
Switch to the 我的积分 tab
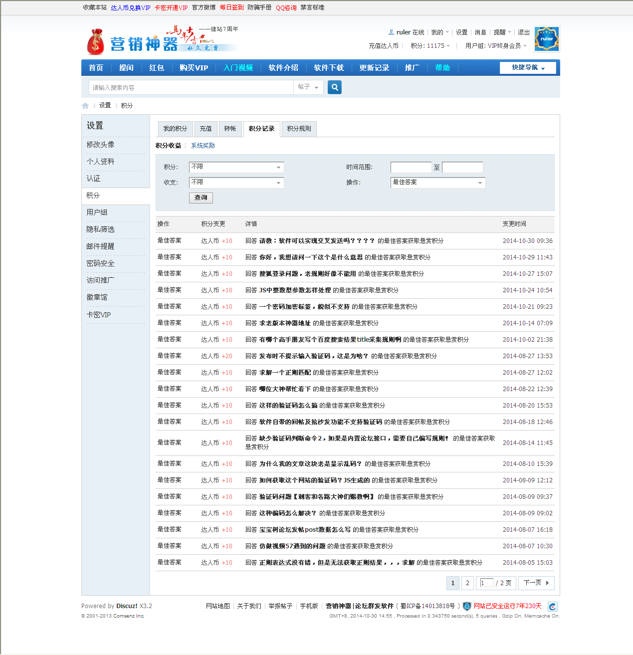(x=175, y=129)
